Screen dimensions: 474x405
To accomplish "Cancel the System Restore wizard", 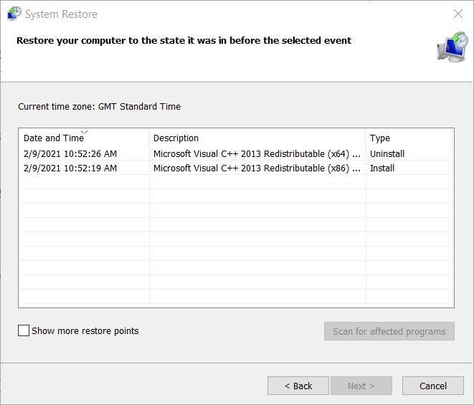I will point(433,386).
